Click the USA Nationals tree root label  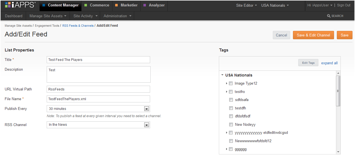(239, 75)
